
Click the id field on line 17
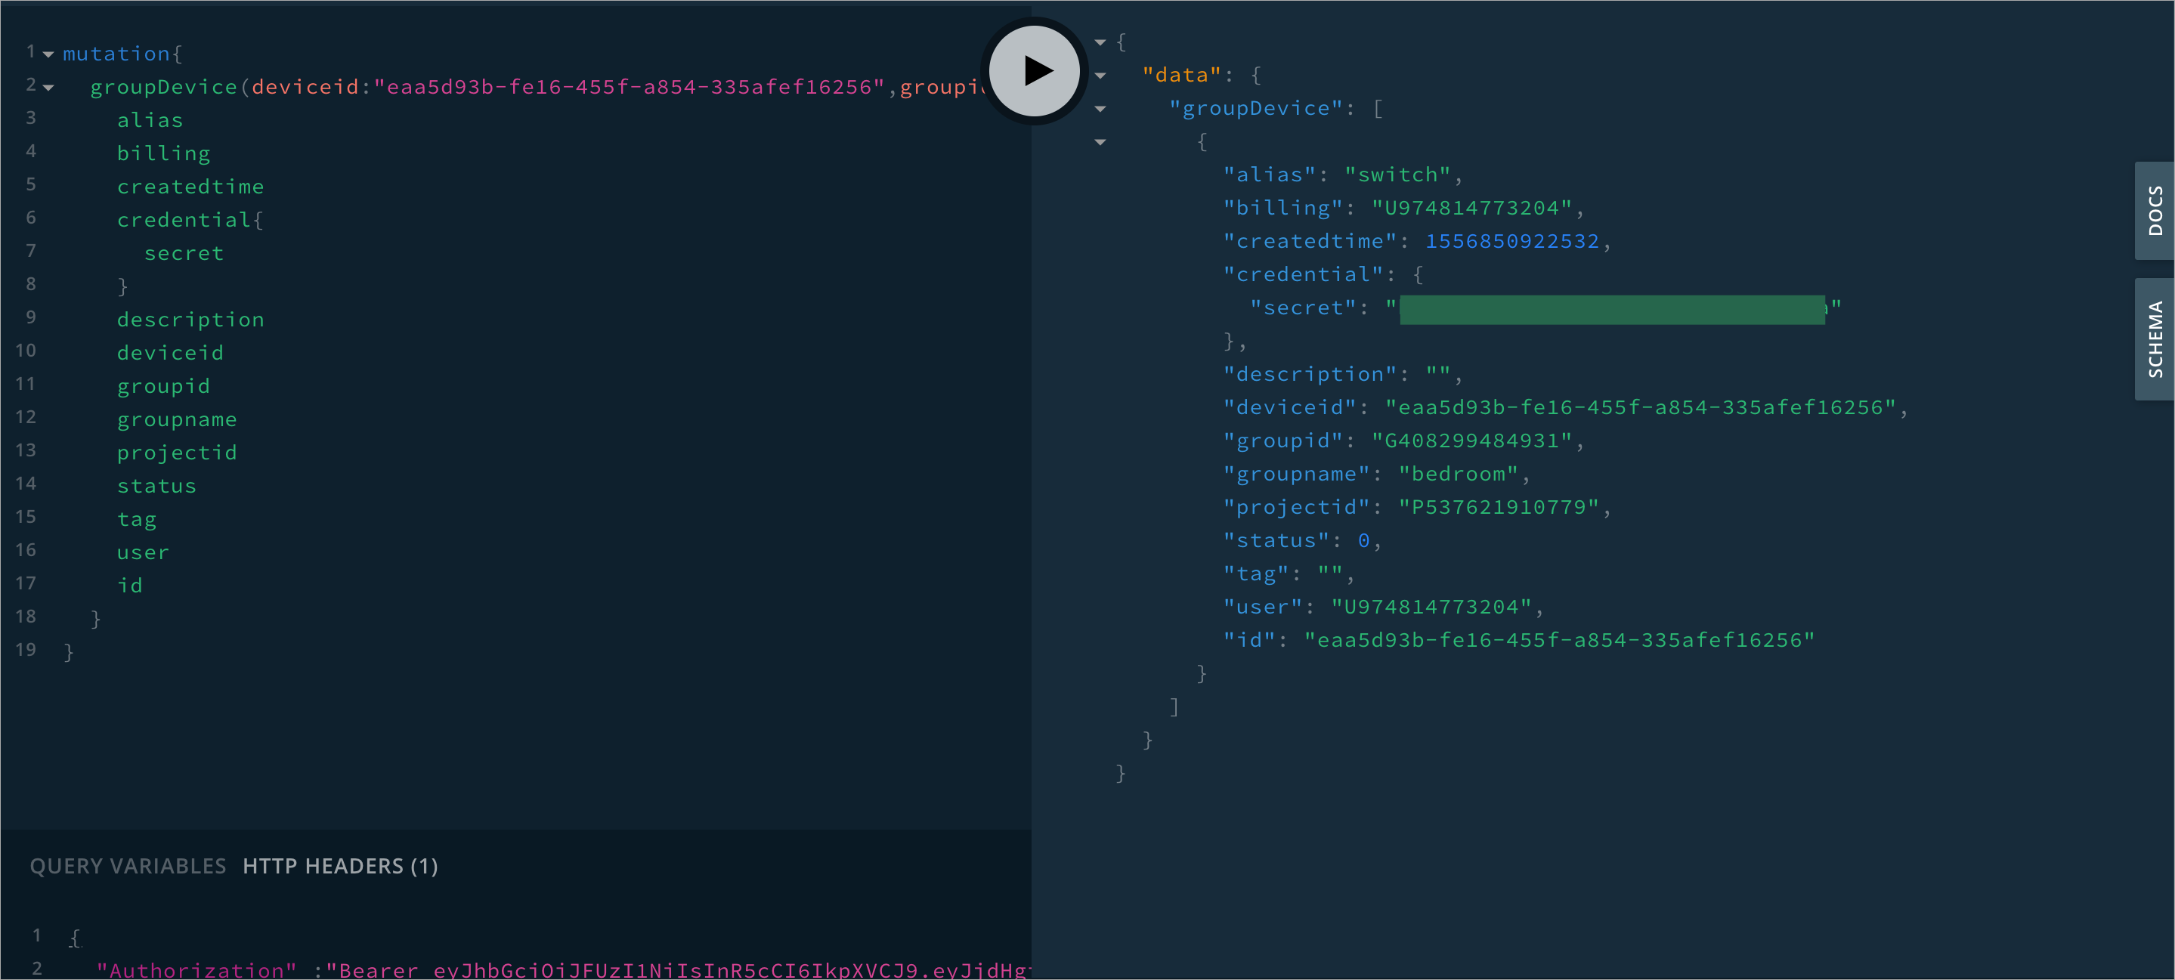130,586
